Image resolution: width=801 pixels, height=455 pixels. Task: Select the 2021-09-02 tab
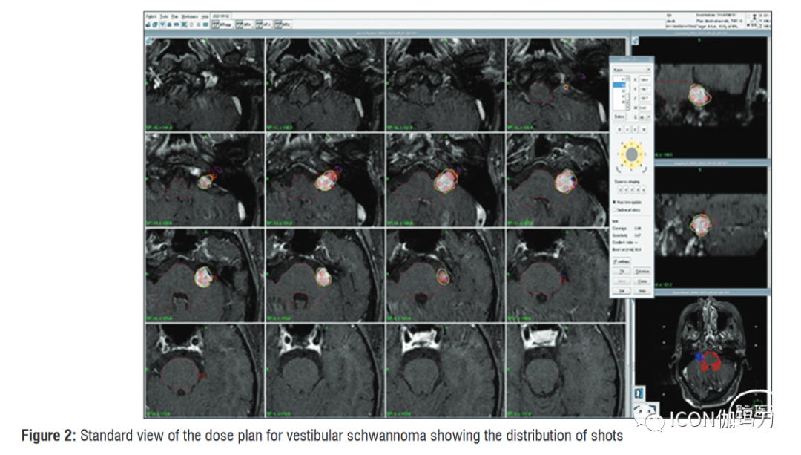point(221,16)
